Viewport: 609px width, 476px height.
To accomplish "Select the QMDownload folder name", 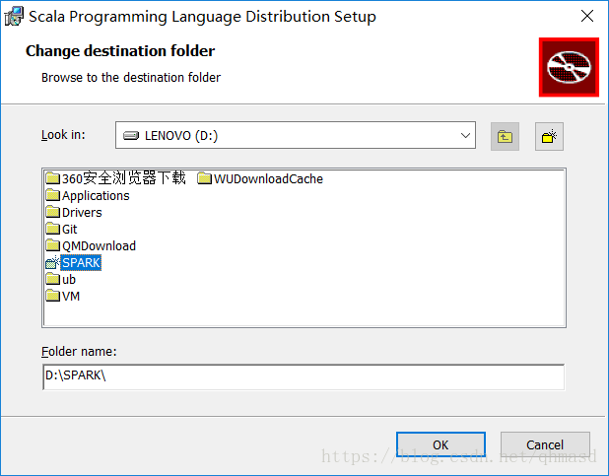I will (x=100, y=245).
